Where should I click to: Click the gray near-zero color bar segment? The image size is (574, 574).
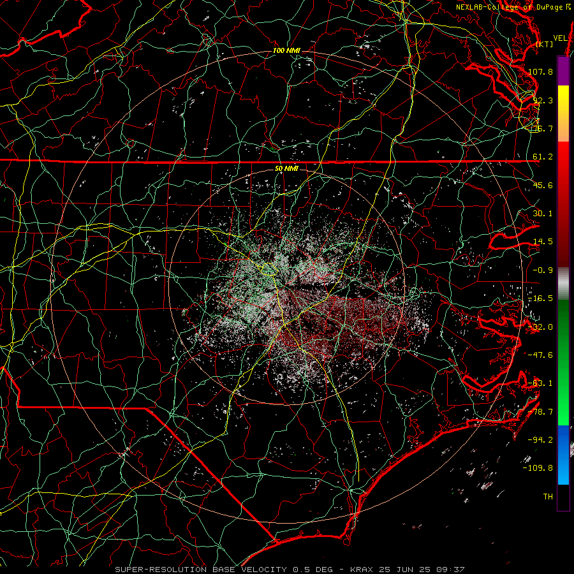pyautogui.click(x=563, y=284)
